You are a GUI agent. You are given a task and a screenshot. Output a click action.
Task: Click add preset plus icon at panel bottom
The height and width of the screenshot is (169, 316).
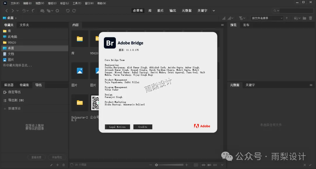pos(57,165)
